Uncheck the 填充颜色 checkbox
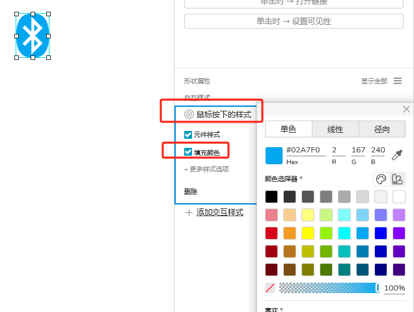Screen dimensions: 414x312 click(x=188, y=152)
